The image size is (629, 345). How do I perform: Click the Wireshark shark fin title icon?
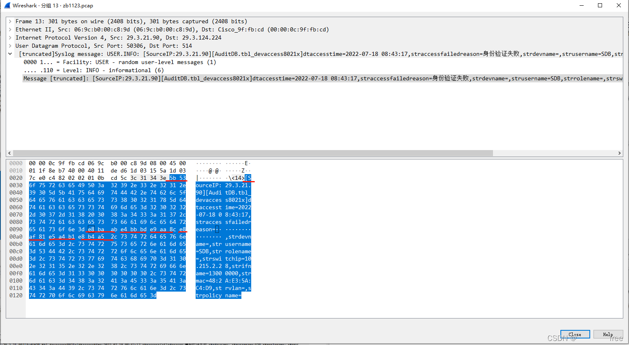pos(7,5)
